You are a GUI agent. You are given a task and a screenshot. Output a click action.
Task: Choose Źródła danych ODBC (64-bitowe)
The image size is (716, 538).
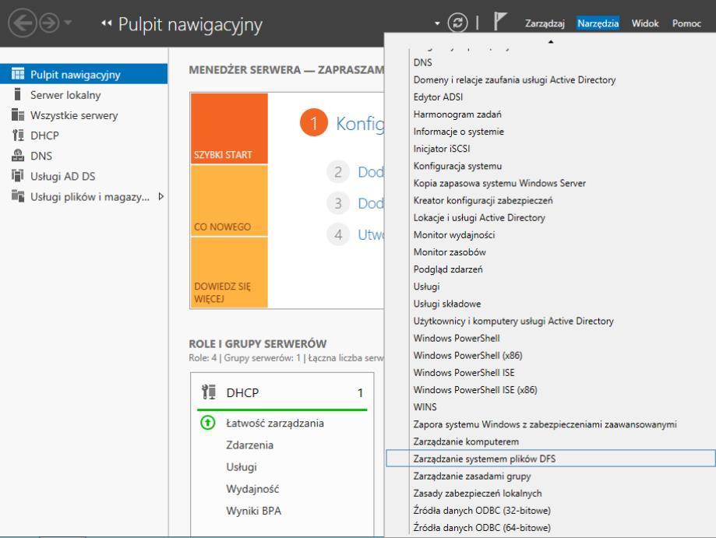(550, 528)
